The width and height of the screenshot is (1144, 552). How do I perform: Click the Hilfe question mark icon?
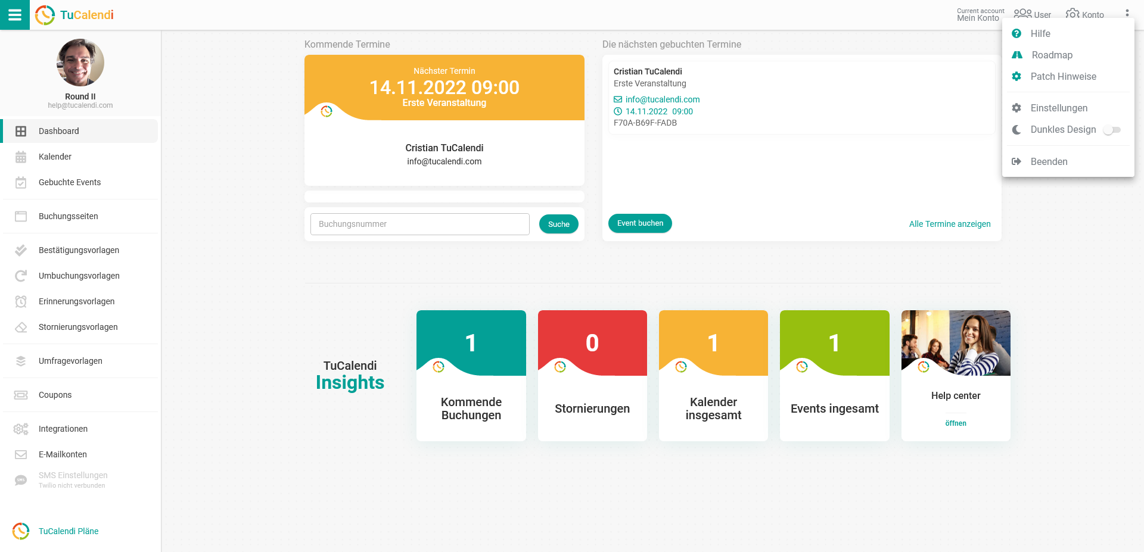pos(1016,33)
